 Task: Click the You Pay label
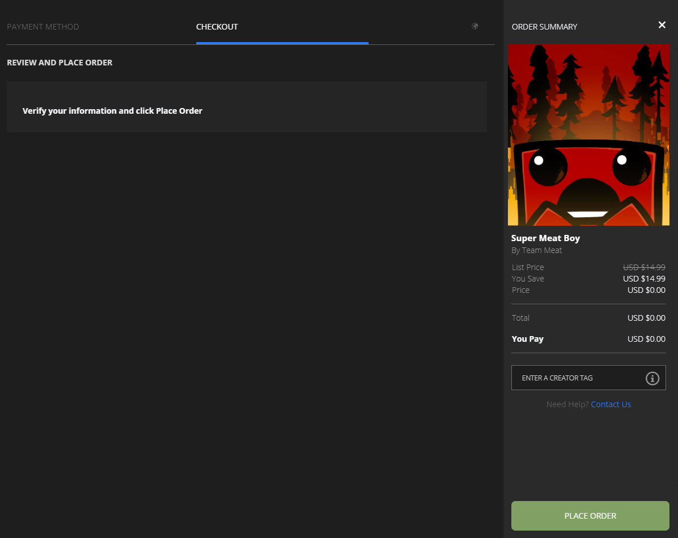[527, 339]
